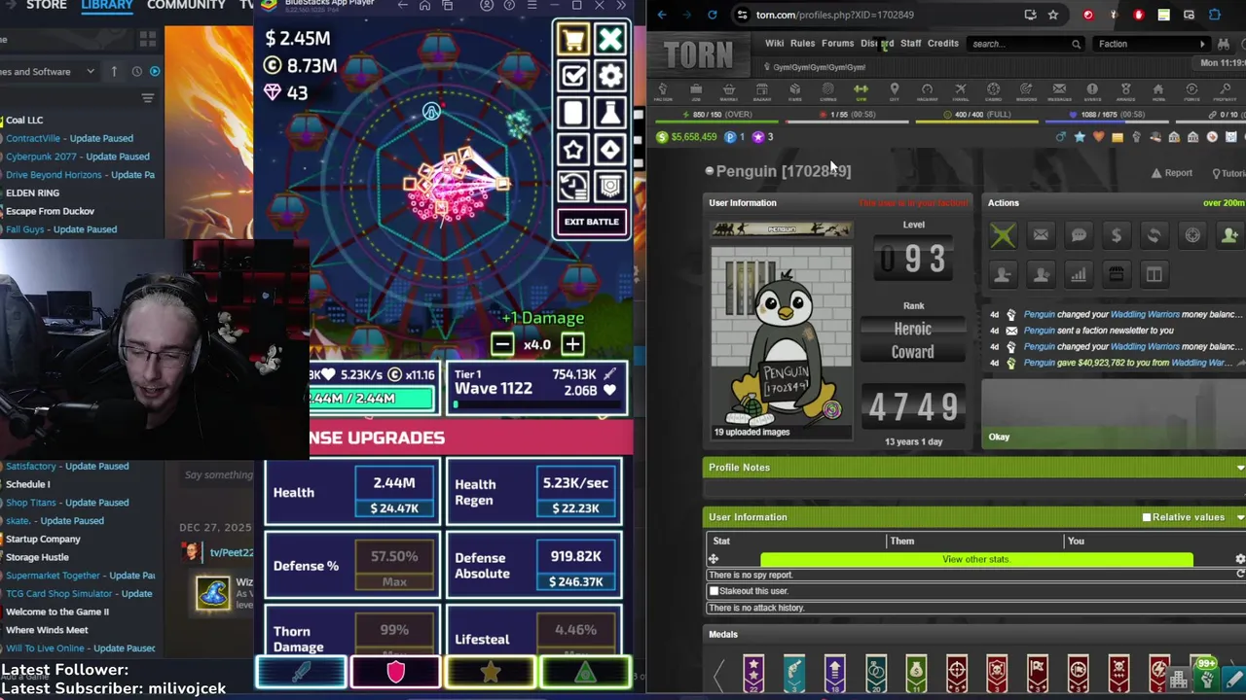
Task: Click the View other stats button
Action: tap(975, 559)
